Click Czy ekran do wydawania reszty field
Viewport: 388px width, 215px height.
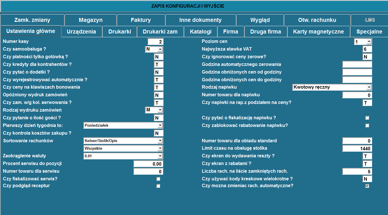[x=367, y=156]
